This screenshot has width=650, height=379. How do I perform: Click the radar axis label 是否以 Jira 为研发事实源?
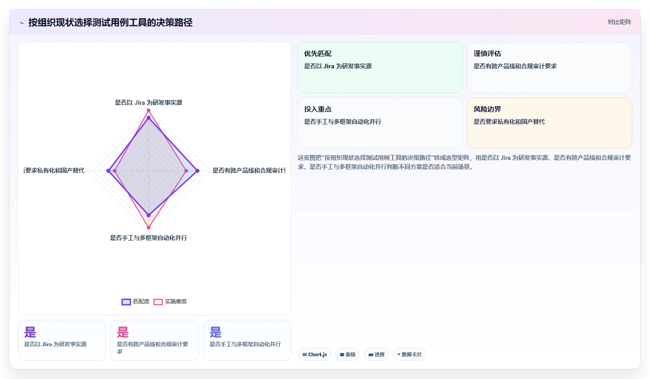point(149,103)
